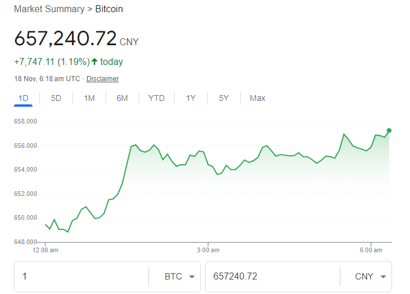Screen dimensions: 410x294
Task: View the 1Y price history tab
Action: (x=191, y=98)
